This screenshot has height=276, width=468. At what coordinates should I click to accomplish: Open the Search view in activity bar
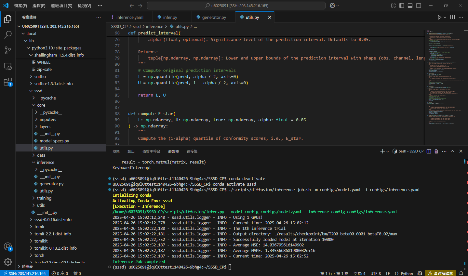(8, 34)
